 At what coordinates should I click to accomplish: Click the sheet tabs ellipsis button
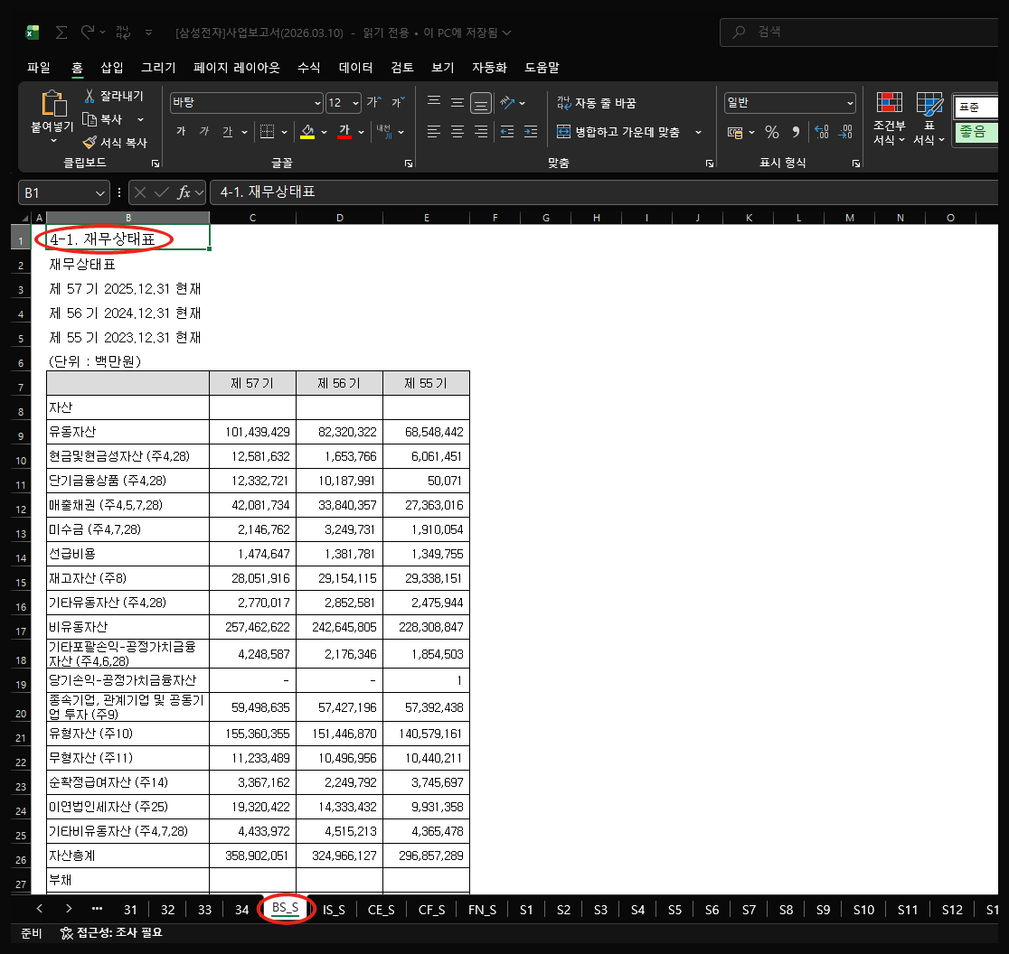97,908
